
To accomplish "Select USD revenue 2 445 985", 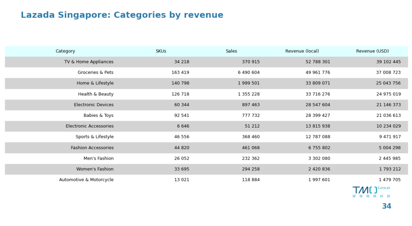I will tap(390, 158).
